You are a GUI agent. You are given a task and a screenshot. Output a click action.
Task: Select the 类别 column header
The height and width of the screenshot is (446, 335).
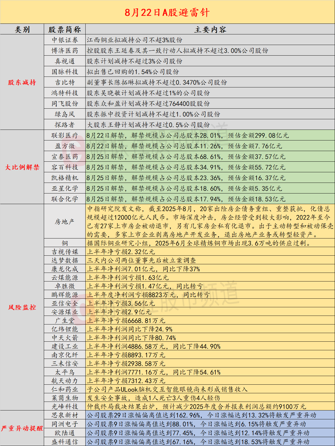click(x=22, y=29)
